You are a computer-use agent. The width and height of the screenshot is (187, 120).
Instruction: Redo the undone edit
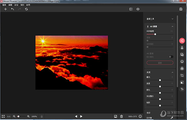click(19, 9)
